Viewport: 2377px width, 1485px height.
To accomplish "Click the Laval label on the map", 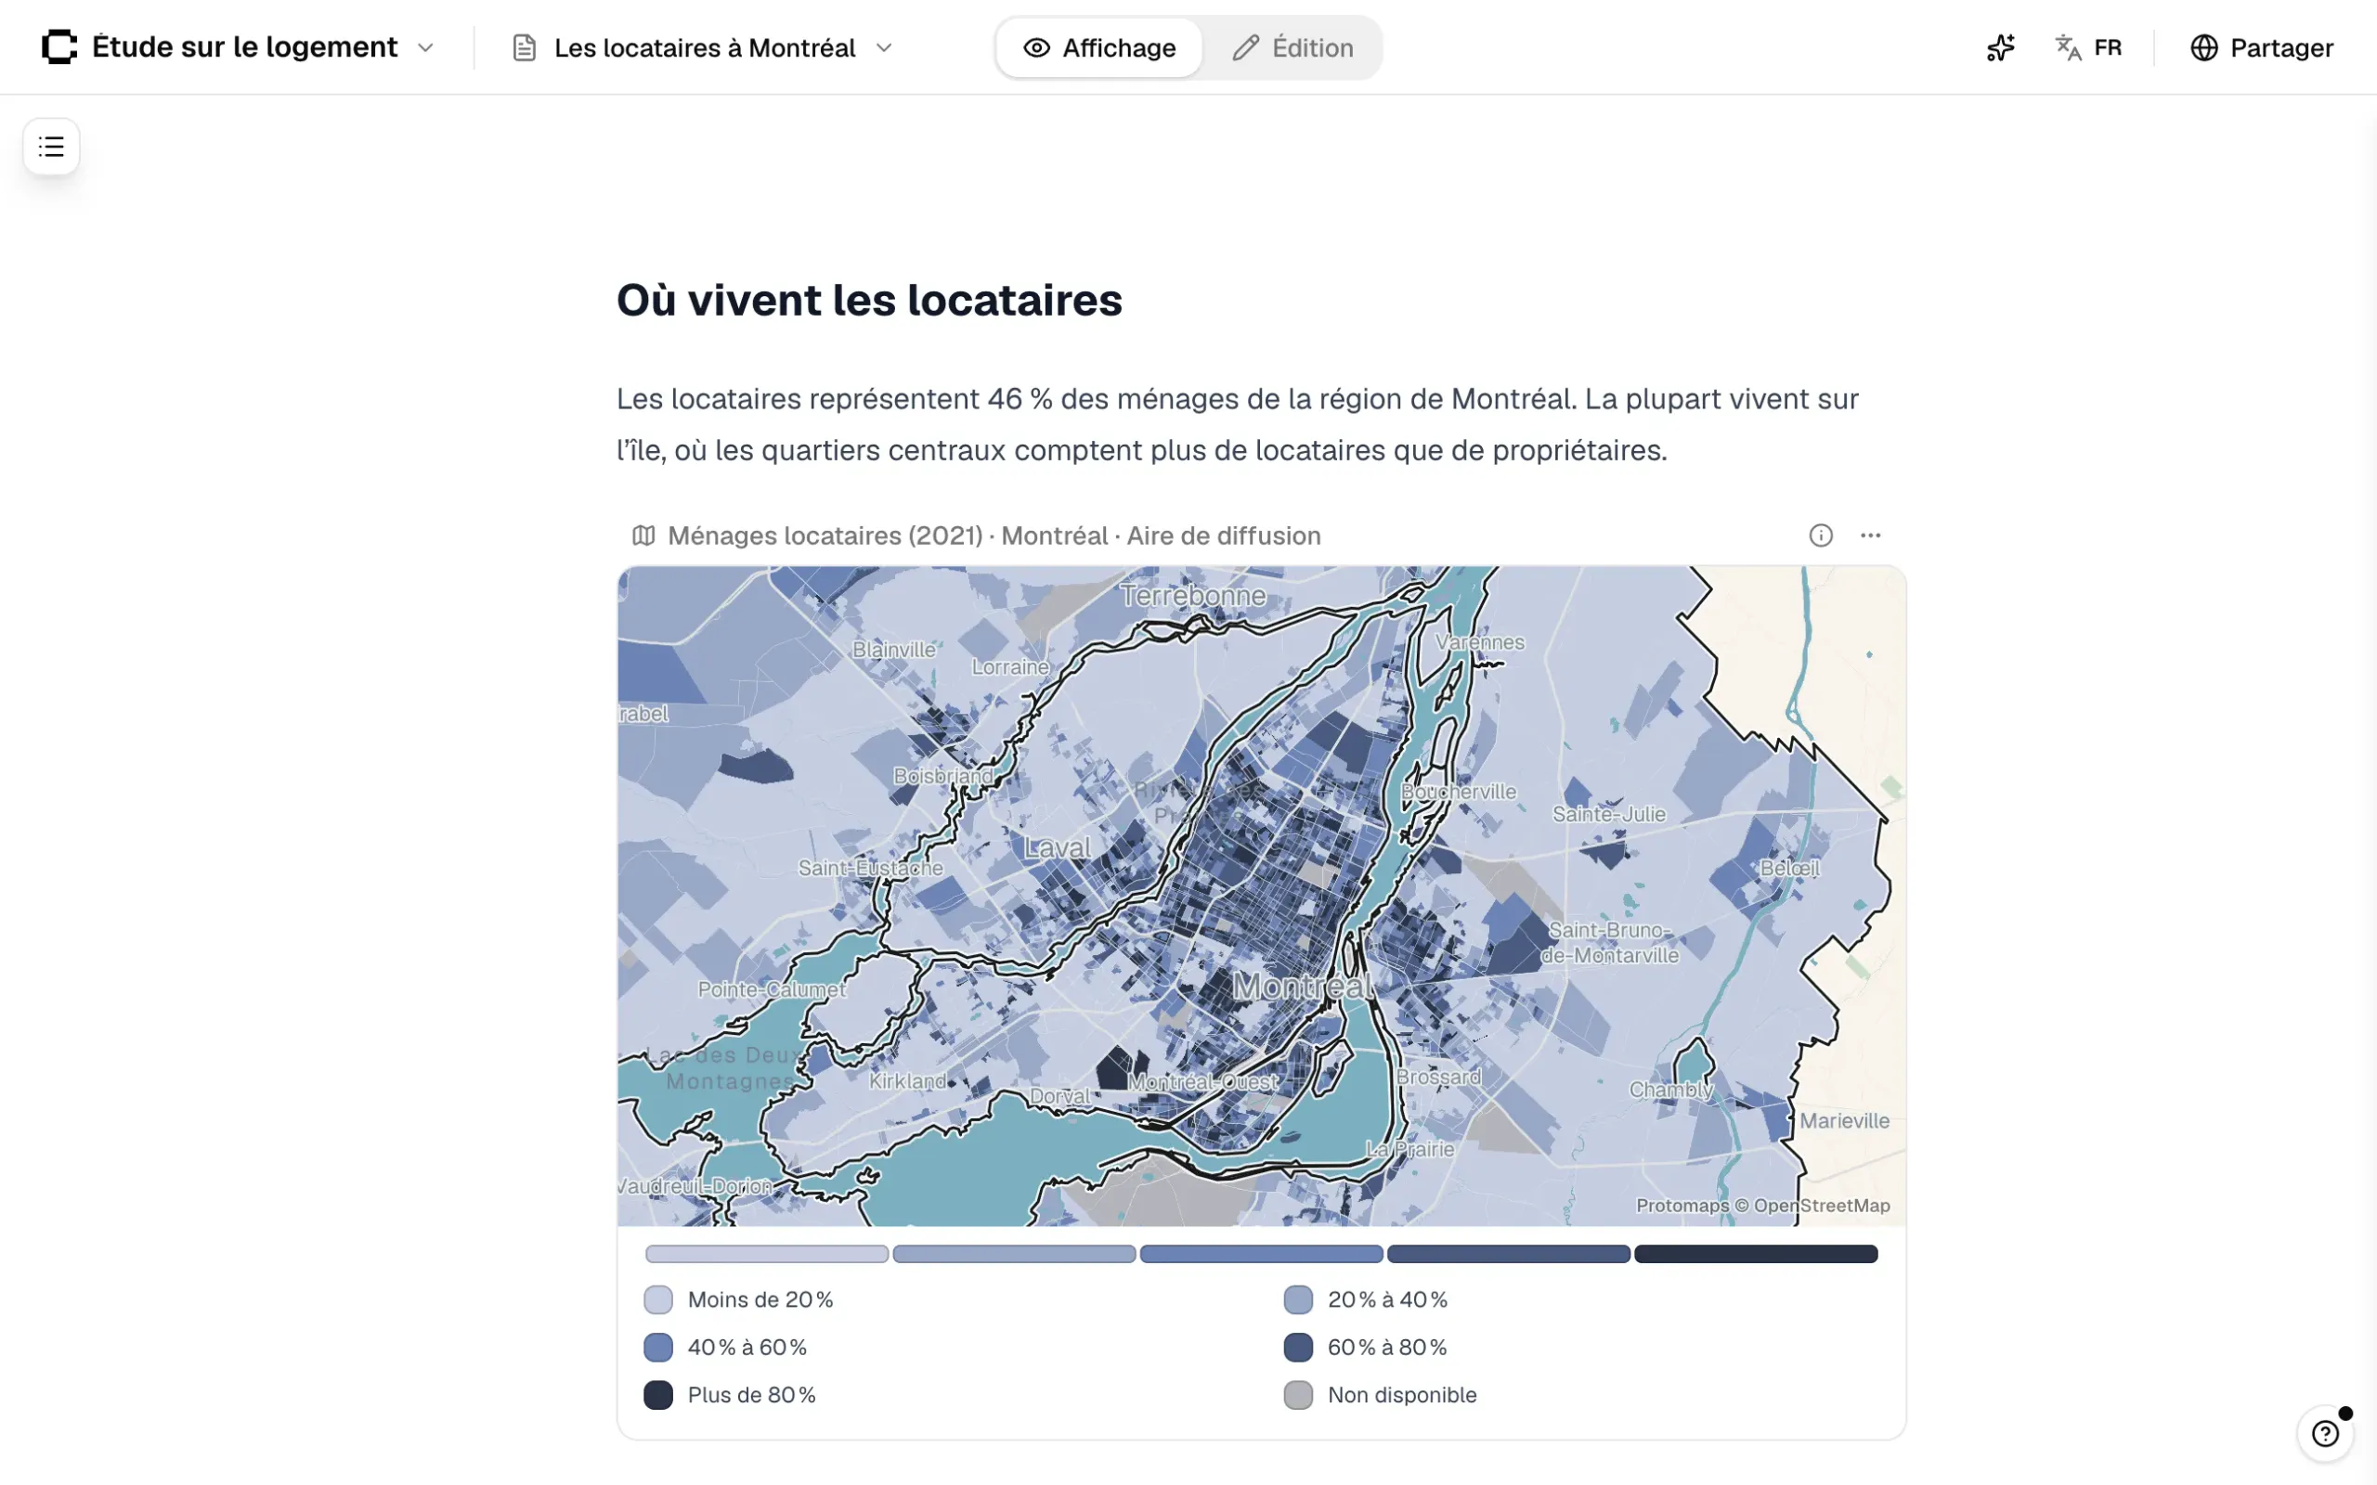I will coord(1057,847).
